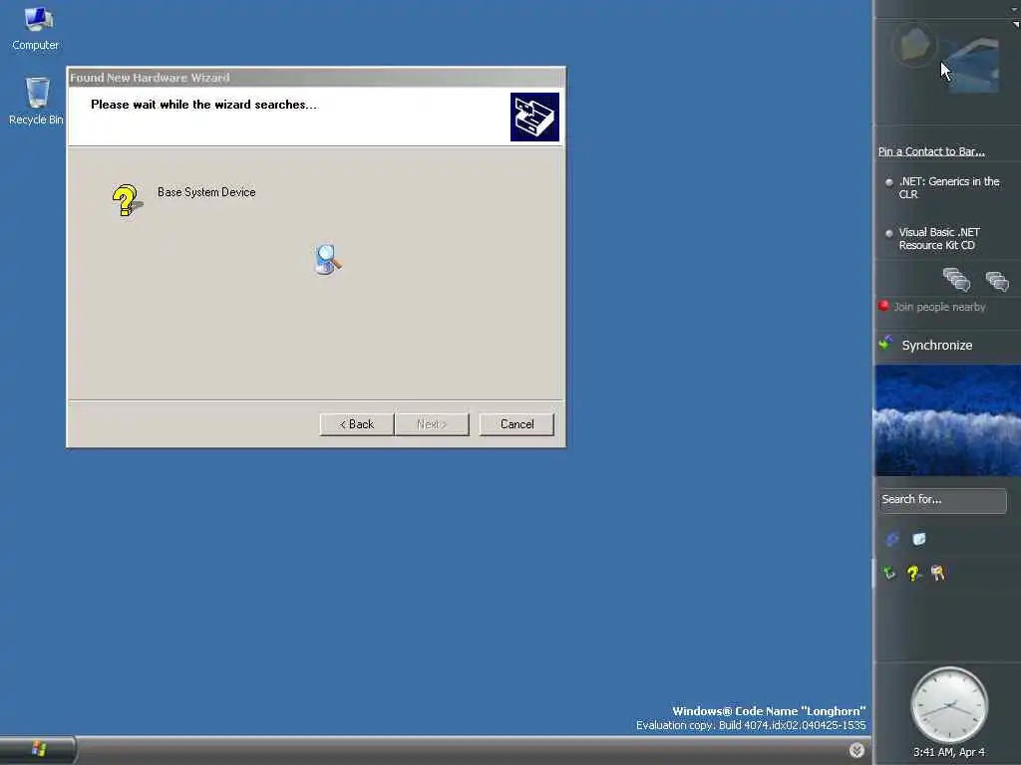The height and width of the screenshot is (765, 1021).
Task: Click the yellow question mark device icon
Action: (127, 200)
